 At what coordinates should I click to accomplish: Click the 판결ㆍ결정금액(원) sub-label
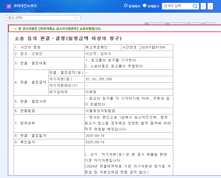pos(67,73)
